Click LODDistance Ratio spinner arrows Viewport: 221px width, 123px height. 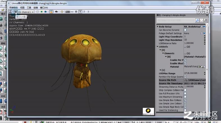[x=205, y=43]
